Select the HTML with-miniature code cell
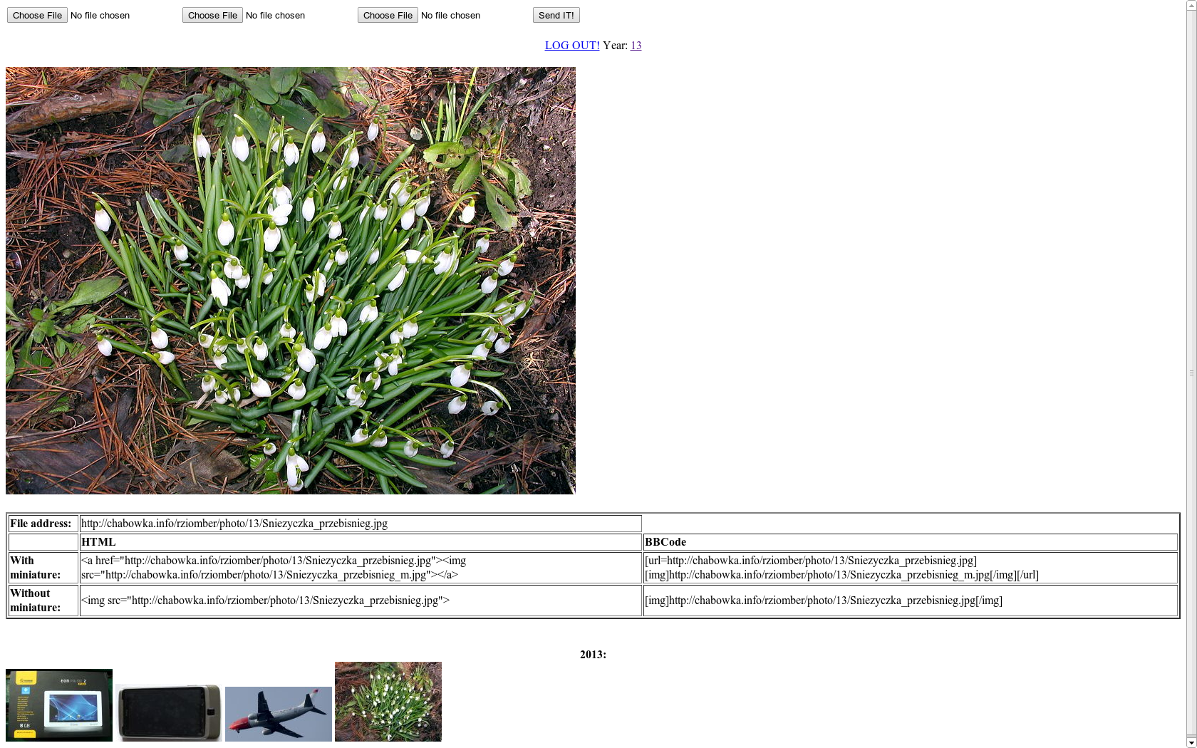1197x748 pixels. coord(360,568)
